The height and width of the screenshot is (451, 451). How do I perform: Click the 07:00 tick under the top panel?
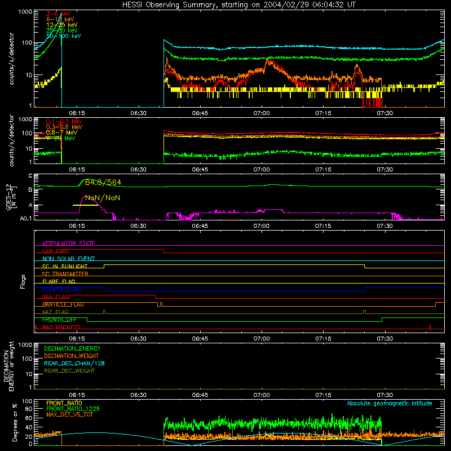point(262,113)
